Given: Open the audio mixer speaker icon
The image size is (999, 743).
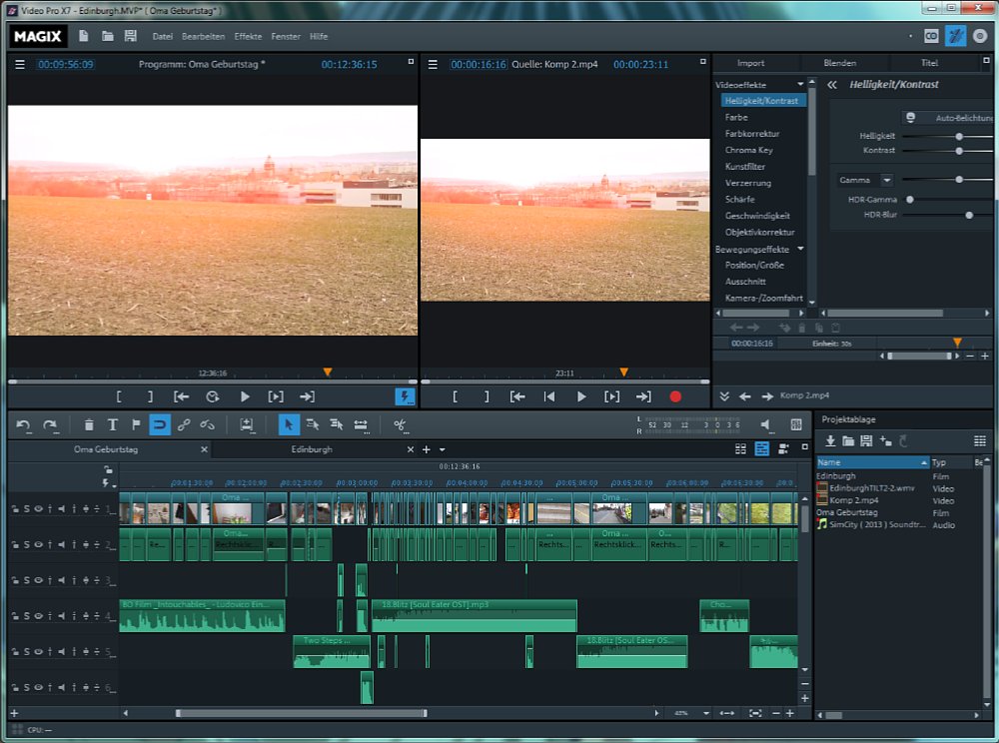Looking at the screenshot, I should tap(766, 424).
